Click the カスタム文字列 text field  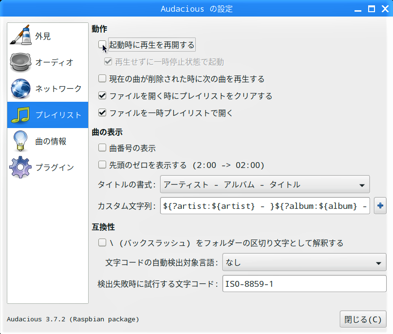point(265,206)
